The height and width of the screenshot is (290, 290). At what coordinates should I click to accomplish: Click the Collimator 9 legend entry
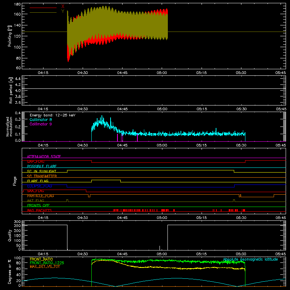click(41, 124)
